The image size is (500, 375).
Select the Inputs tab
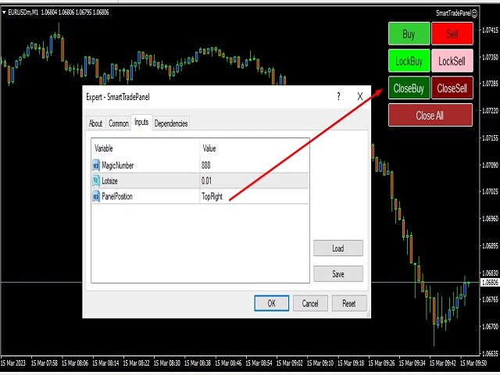(141, 122)
